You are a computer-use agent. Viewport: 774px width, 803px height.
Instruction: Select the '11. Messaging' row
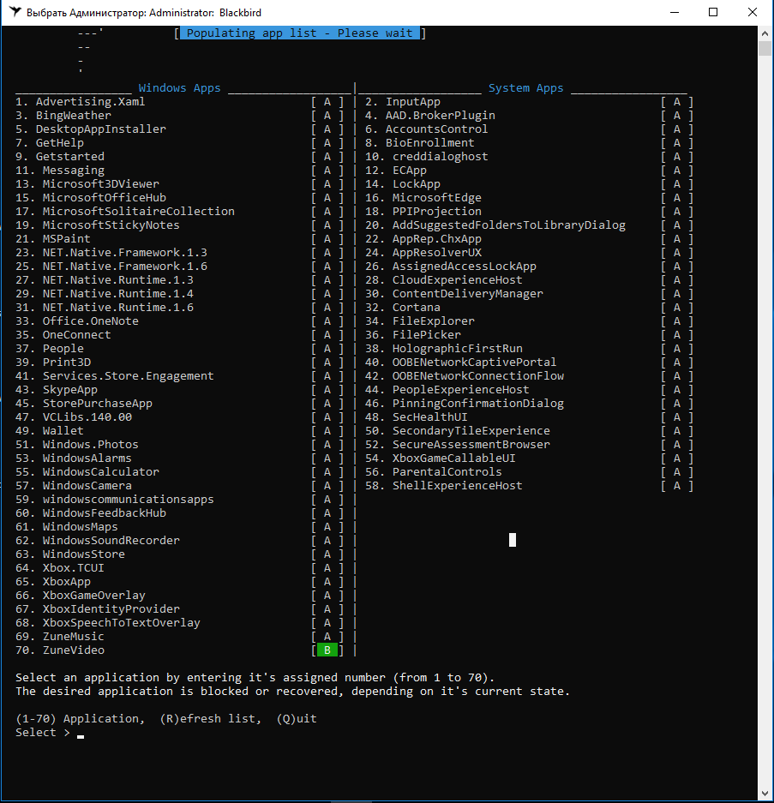coord(179,171)
